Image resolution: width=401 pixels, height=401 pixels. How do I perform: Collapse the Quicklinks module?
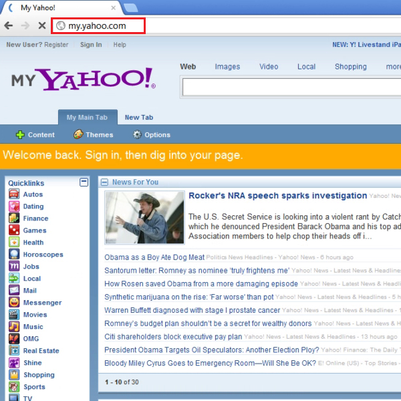point(84,182)
